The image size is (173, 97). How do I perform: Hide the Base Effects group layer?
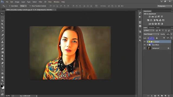tap(145, 45)
